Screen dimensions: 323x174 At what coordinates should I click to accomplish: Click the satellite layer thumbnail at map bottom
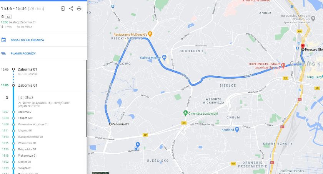click(x=100, y=173)
